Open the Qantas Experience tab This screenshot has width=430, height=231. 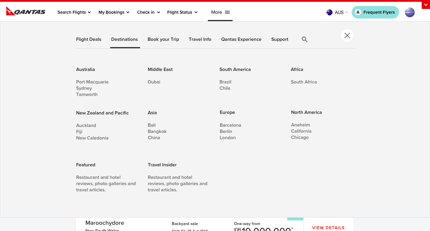[241, 39]
